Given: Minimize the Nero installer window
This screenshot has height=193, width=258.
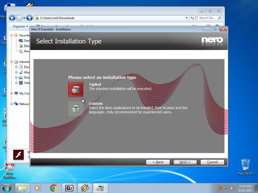Looking at the screenshot, I should pos(207,29).
